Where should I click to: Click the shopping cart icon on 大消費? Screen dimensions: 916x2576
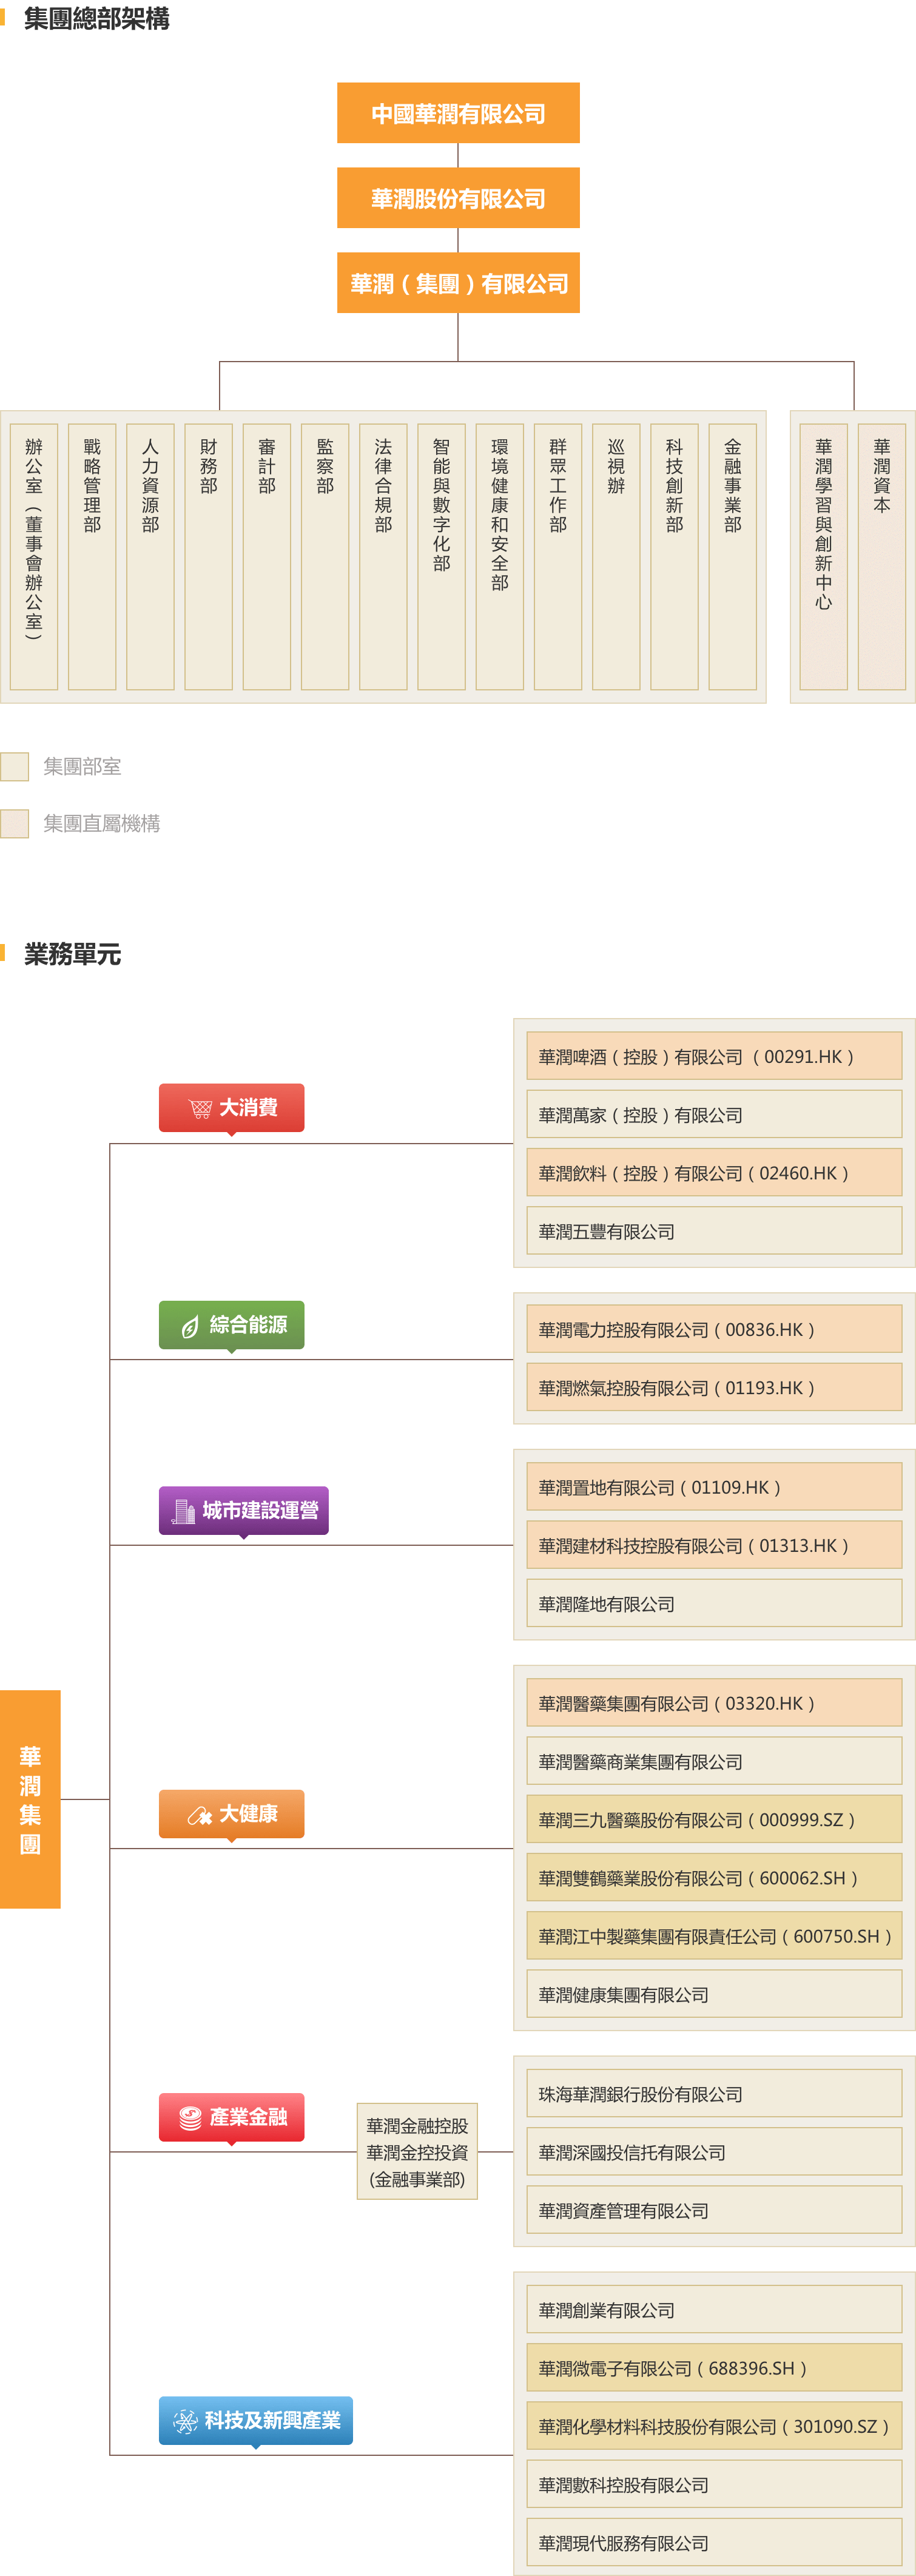click(200, 1108)
